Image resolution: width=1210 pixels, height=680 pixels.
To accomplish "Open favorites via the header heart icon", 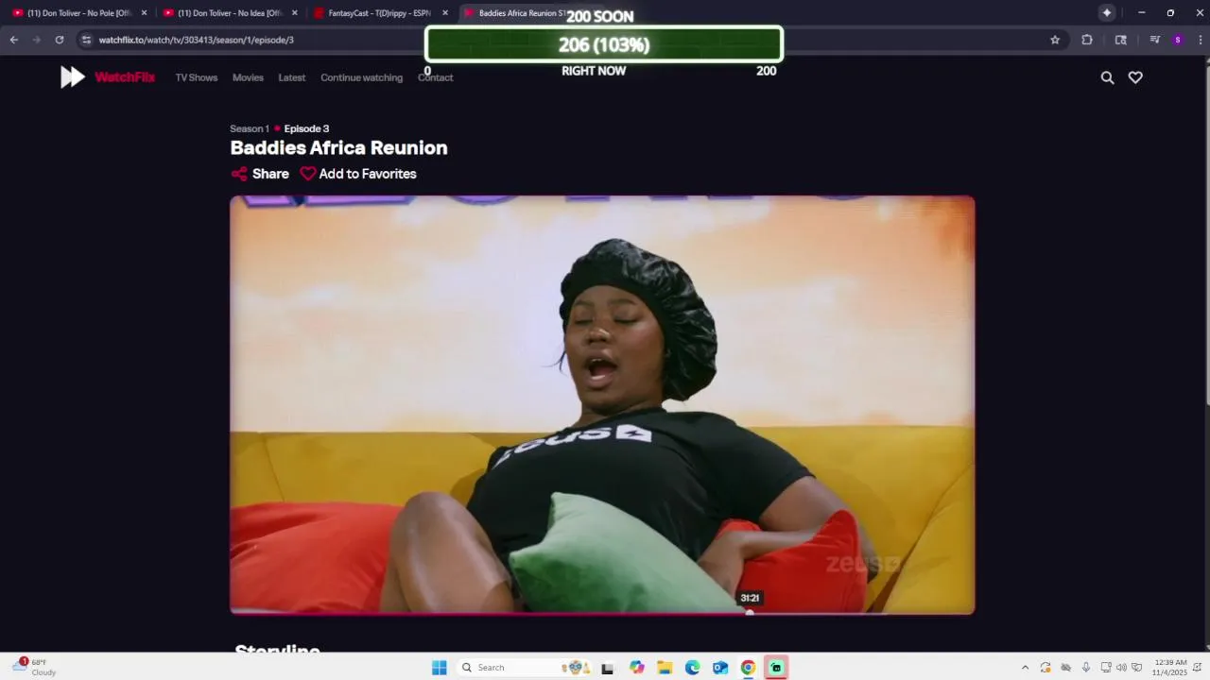I will 1135,77.
